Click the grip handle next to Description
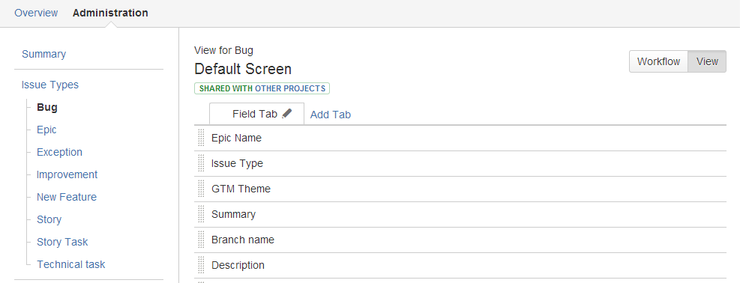The image size is (740, 283). [x=202, y=265]
